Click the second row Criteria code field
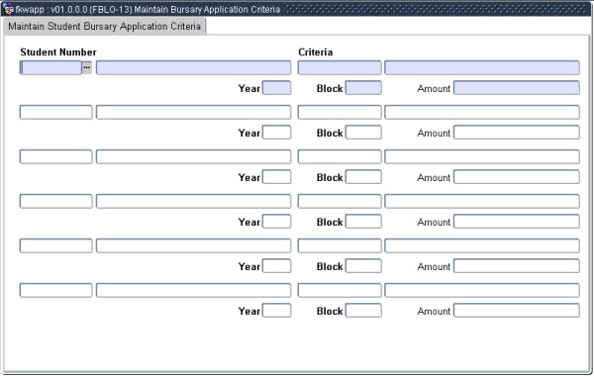The image size is (594, 377). point(340,113)
